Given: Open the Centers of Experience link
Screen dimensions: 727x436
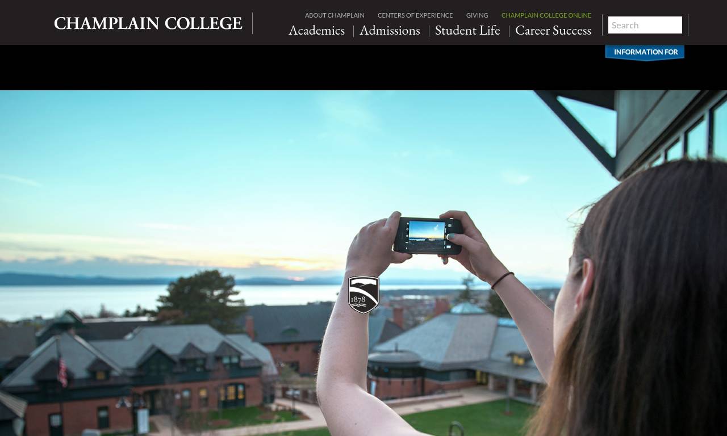Looking at the screenshot, I should (x=415, y=15).
